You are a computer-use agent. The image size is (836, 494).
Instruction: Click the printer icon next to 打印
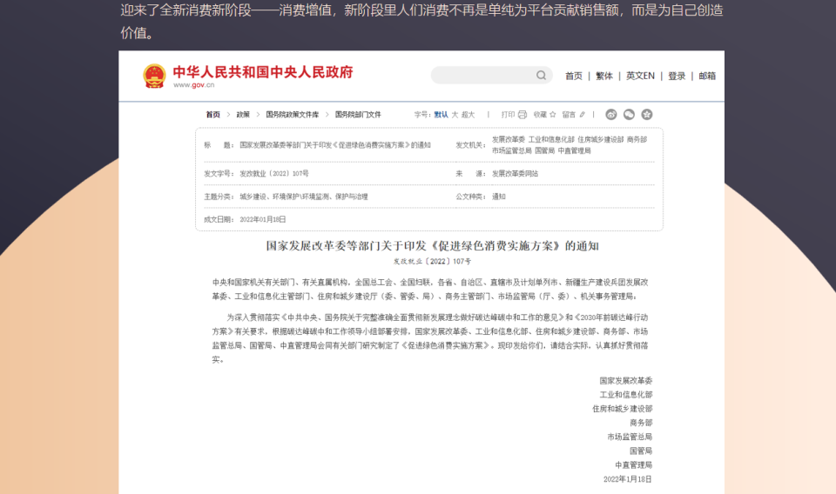[x=522, y=115]
